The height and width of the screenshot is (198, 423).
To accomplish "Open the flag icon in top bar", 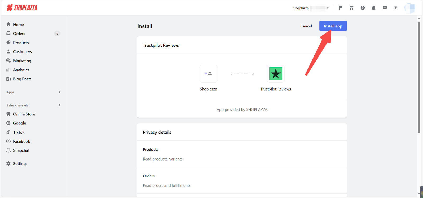I will [341, 8].
